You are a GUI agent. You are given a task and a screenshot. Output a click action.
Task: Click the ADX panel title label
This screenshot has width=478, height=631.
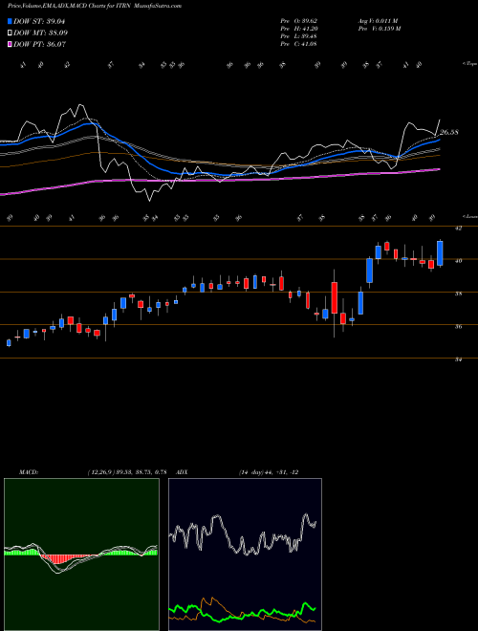point(182,472)
